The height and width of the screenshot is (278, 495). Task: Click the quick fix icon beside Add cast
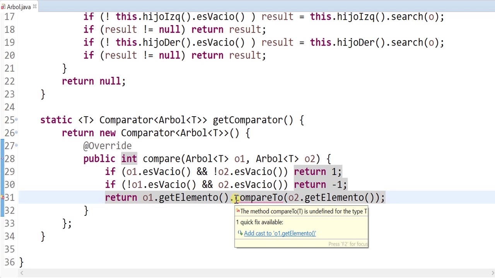pyautogui.click(x=240, y=233)
